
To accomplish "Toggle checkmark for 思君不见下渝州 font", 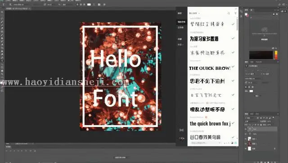I will click(233, 81).
